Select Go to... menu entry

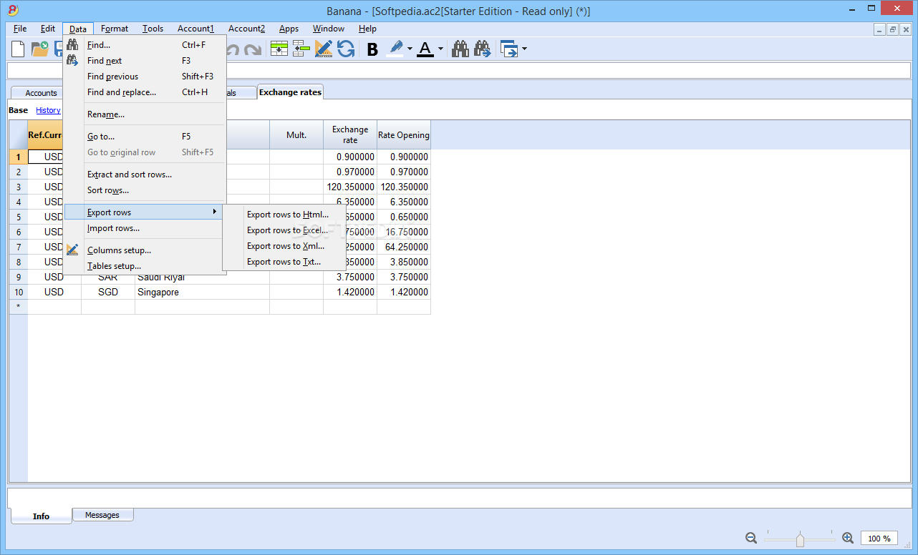coord(145,137)
